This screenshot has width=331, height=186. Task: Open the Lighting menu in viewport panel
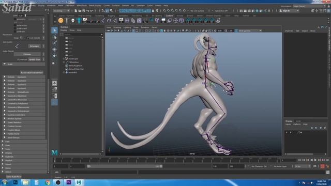[x=127, y=27]
